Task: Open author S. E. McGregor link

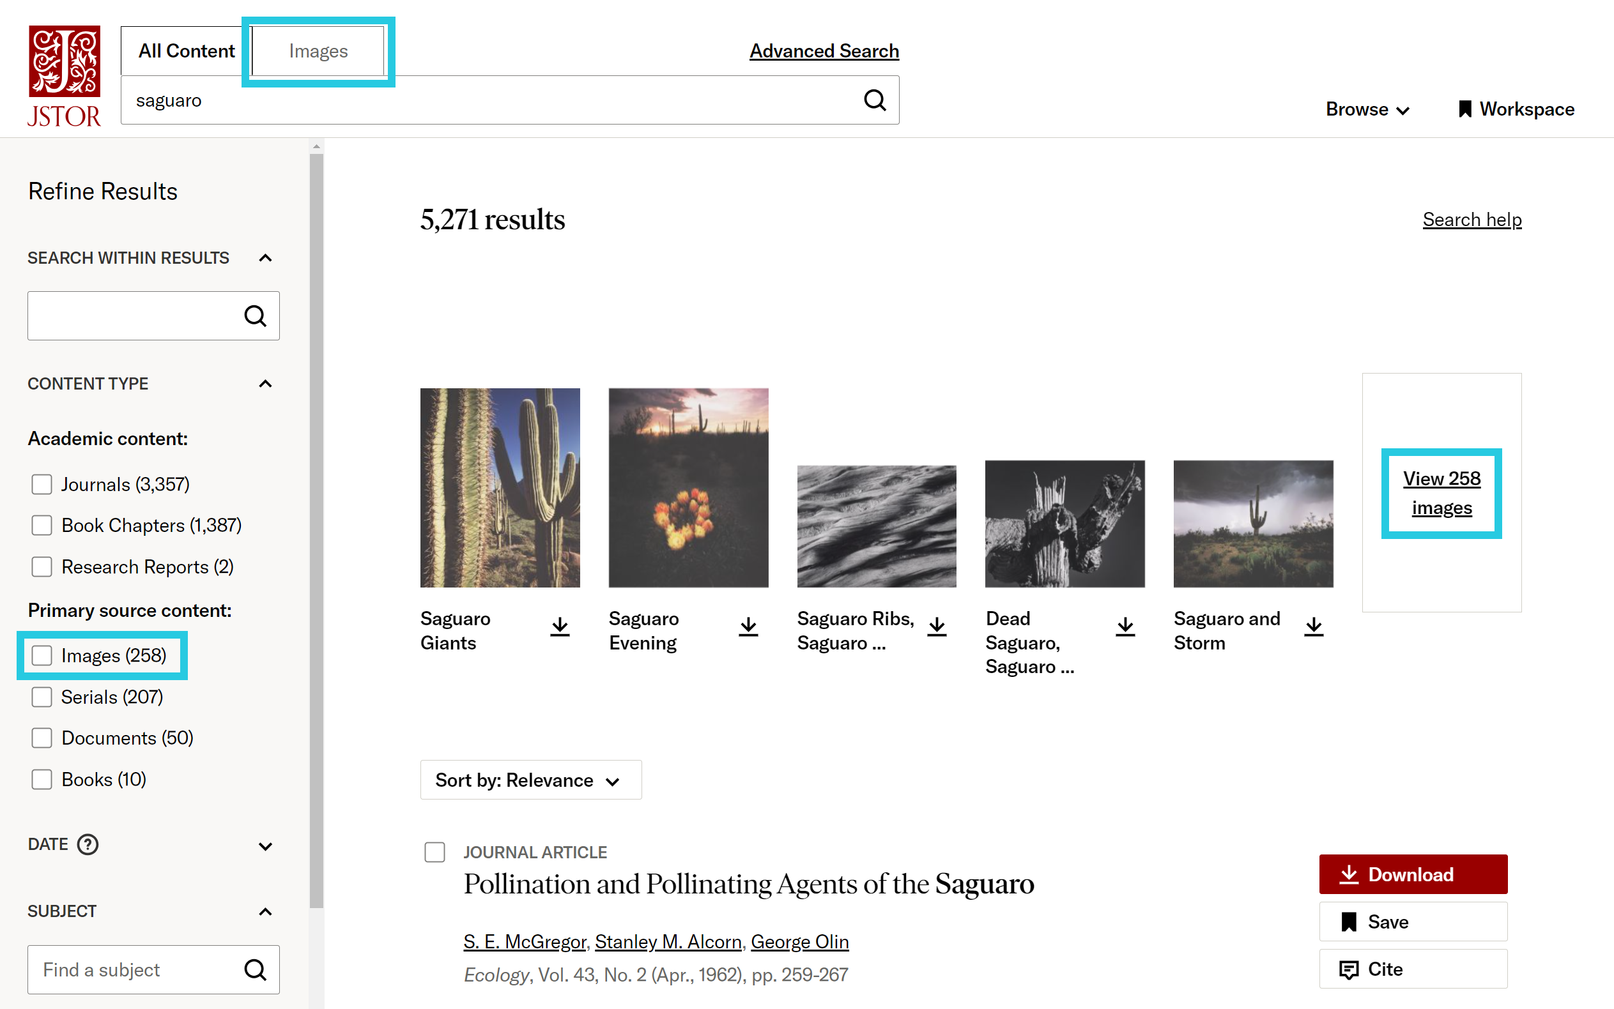Action: coord(525,941)
